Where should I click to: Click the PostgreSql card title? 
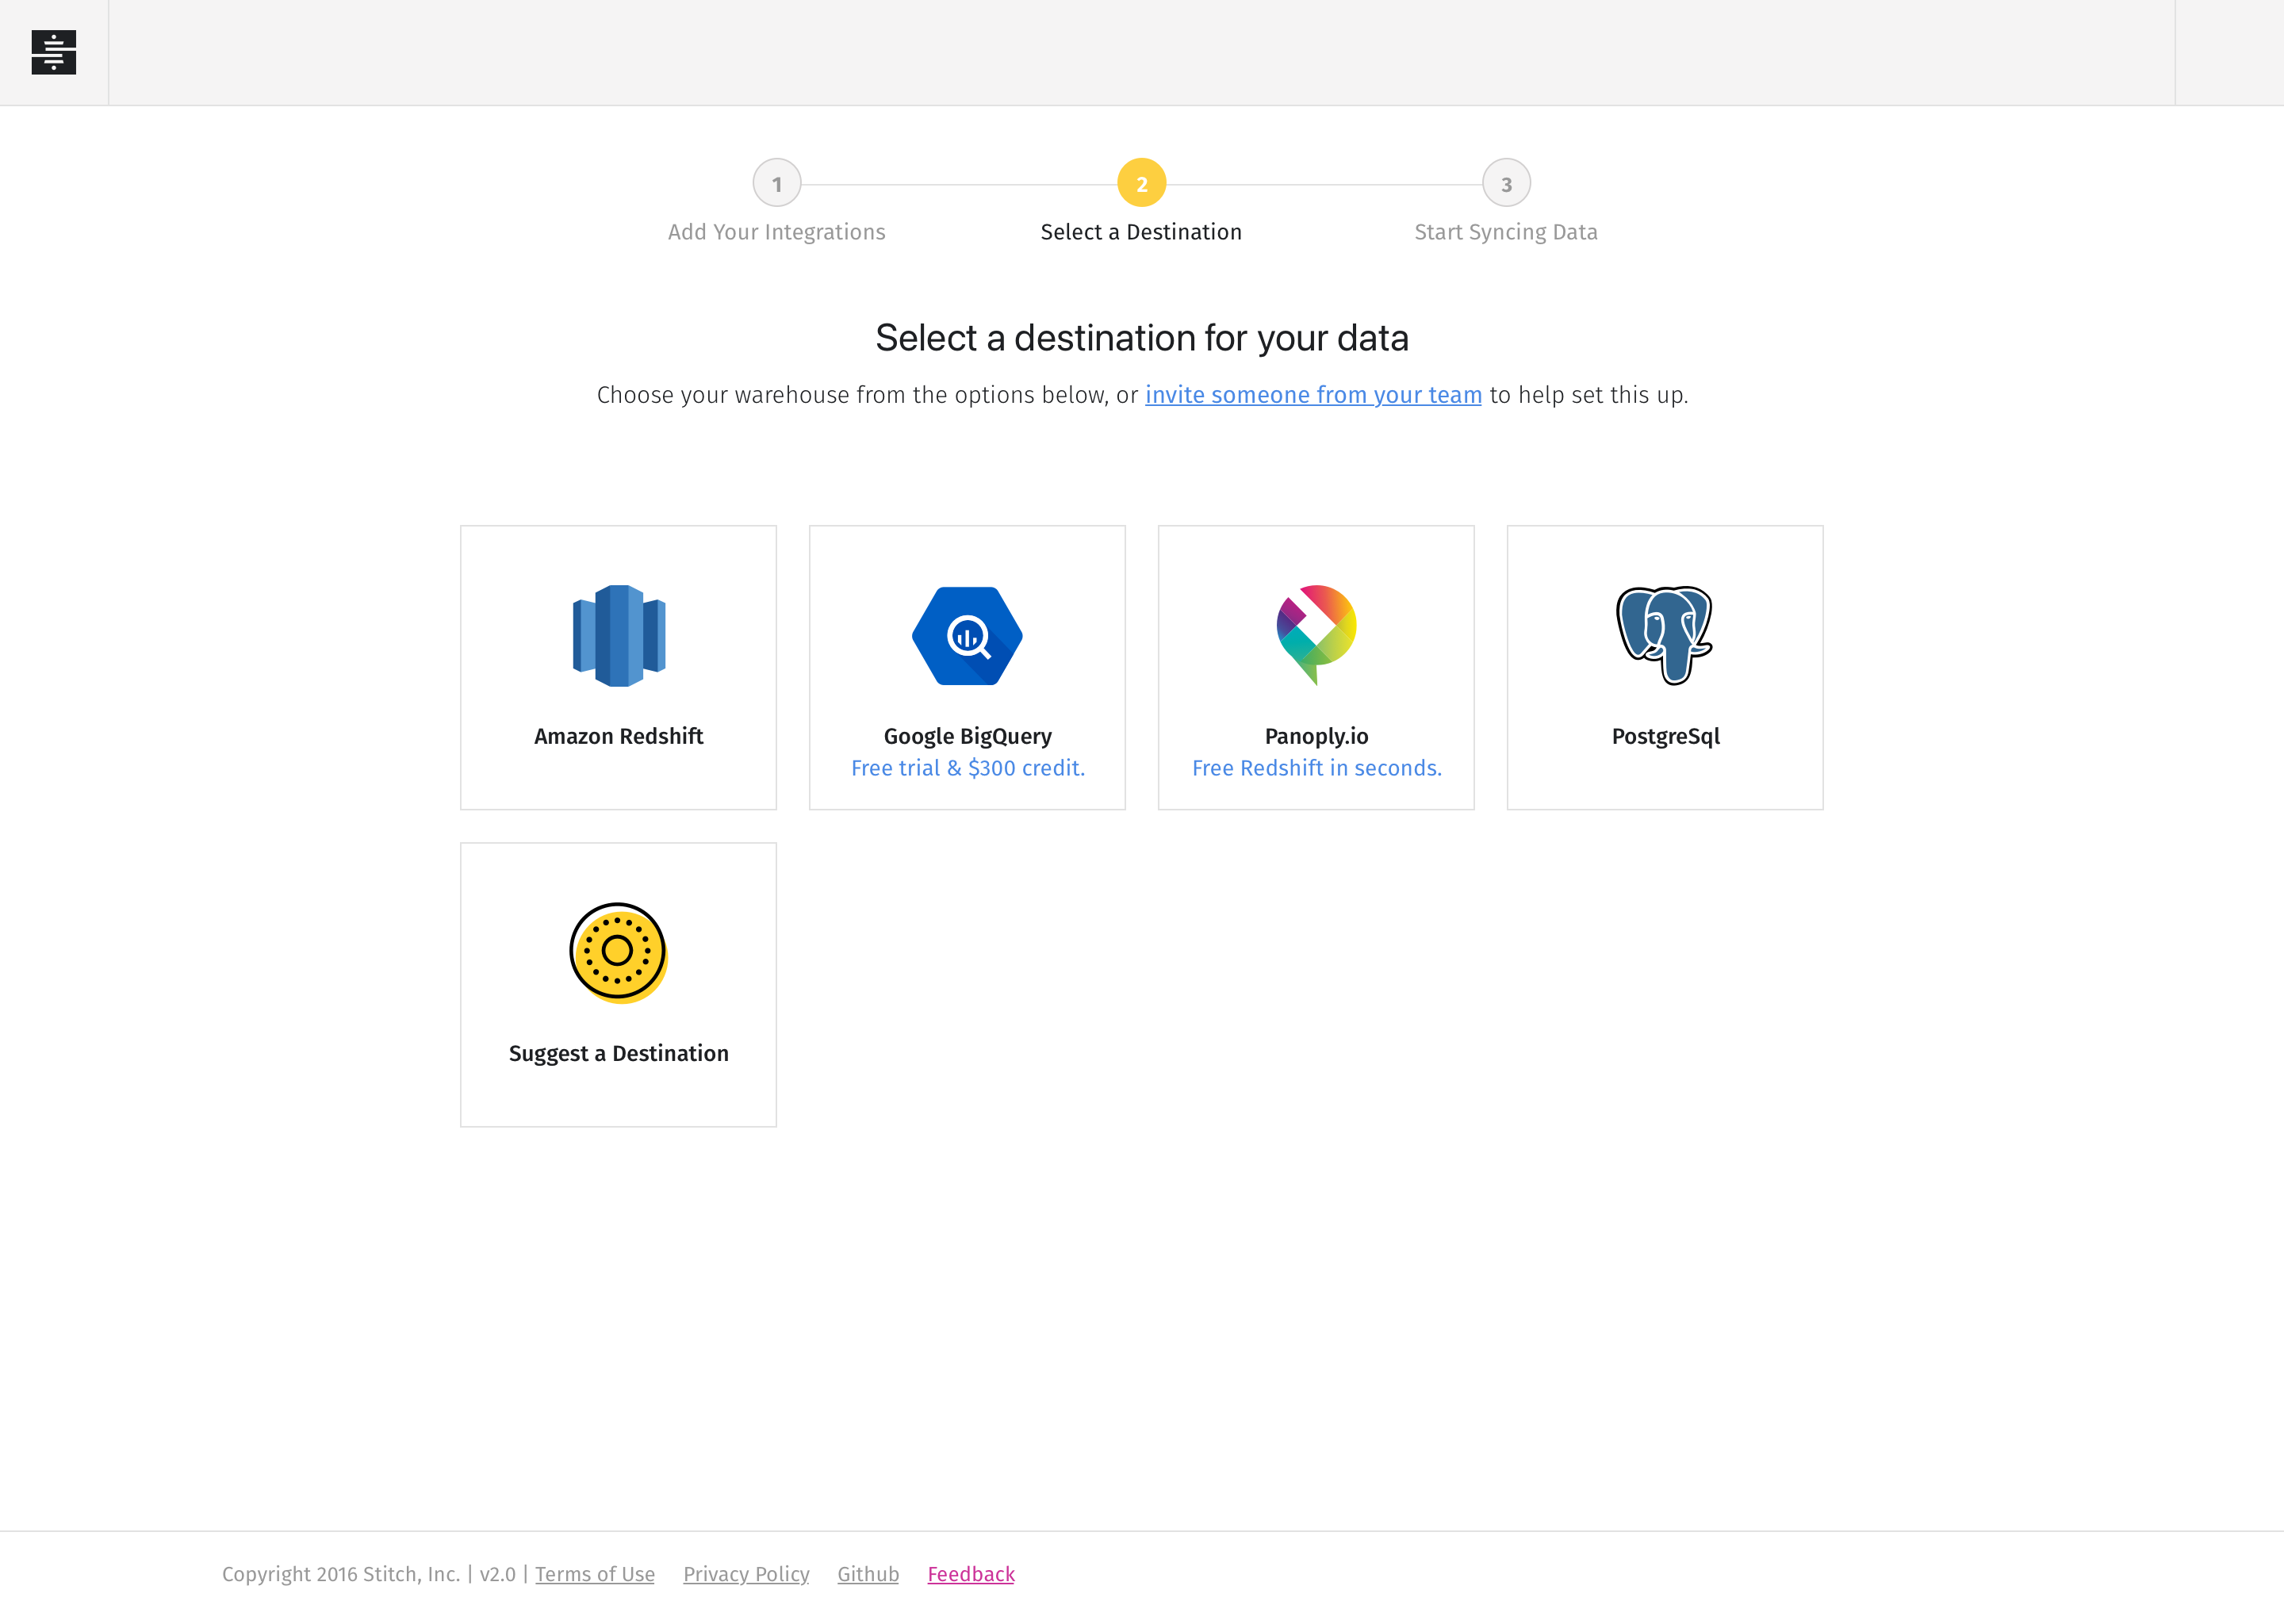[x=1665, y=736]
